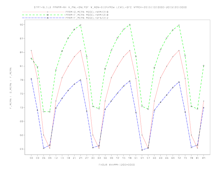Click the 78 label on the y-axis

tap(21, 80)
